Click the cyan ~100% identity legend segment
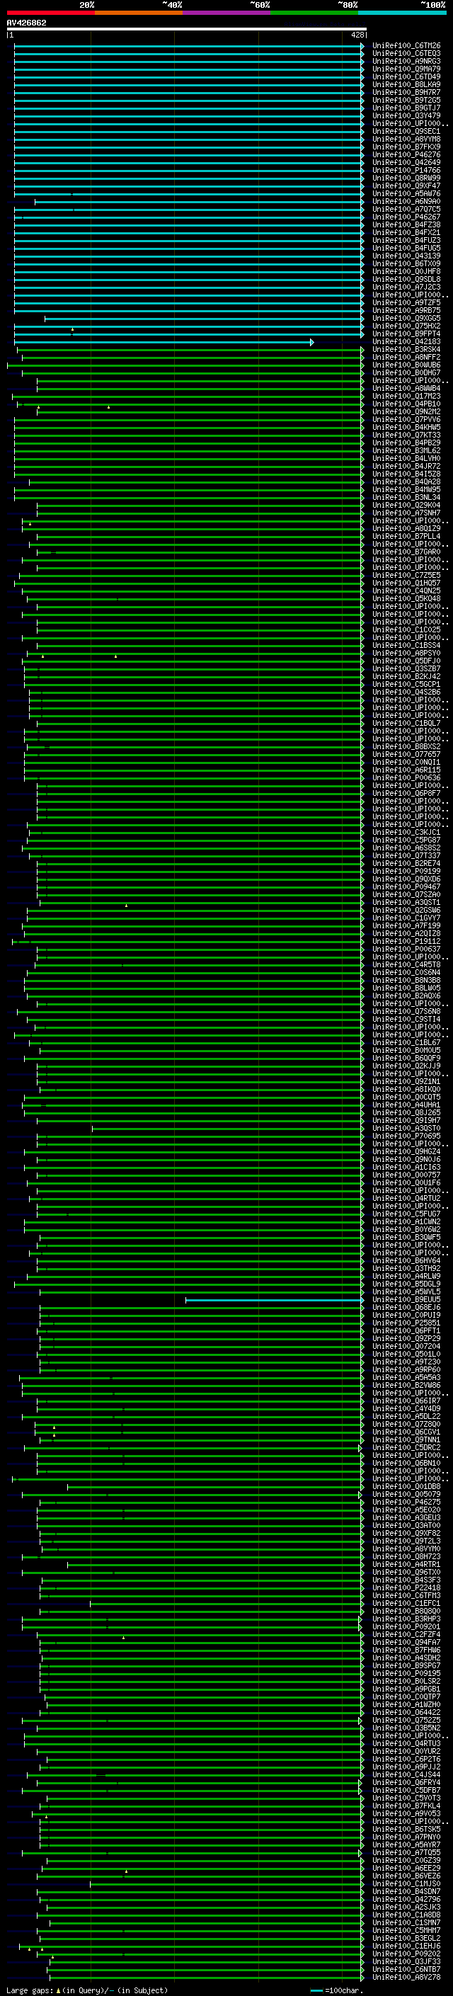Image resolution: width=453 pixels, height=1996 pixels. (x=403, y=13)
